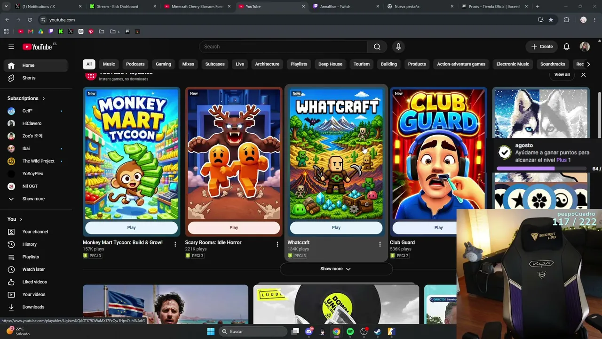
Task: Open the YouTube notifications bell
Action: pos(566,47)
